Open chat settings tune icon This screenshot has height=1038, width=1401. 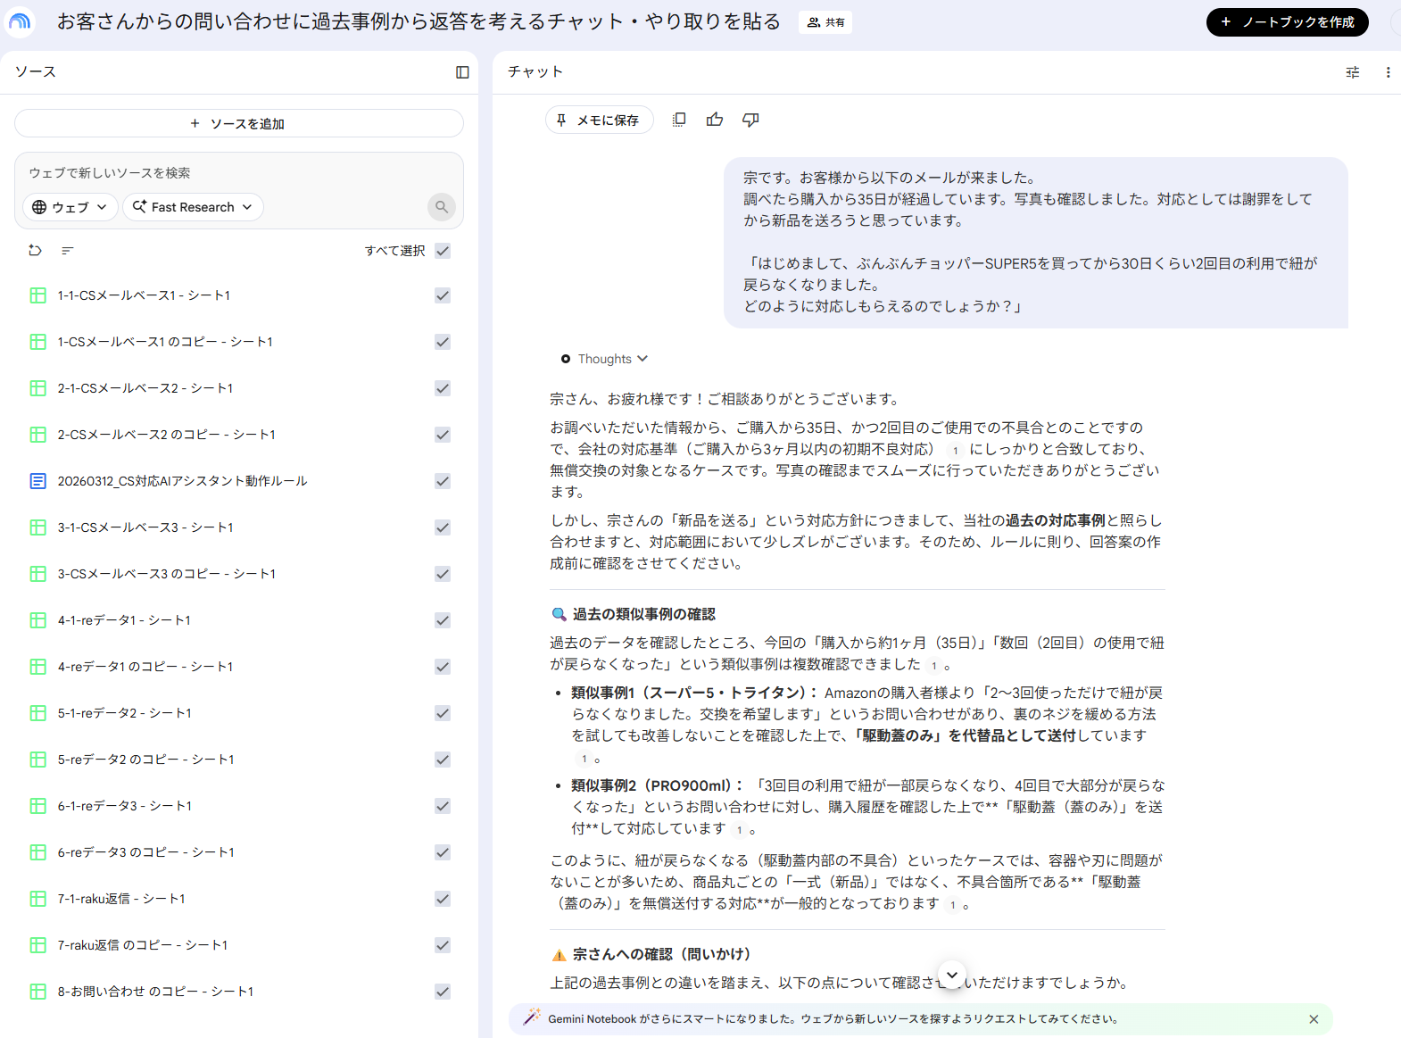(x=1353, y=72)
